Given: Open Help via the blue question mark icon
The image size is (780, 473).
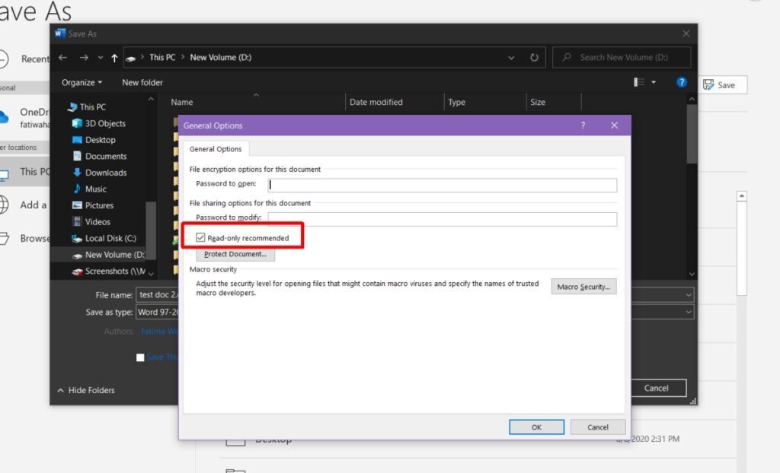Looking at the screenshot, I should pos(681,82).
